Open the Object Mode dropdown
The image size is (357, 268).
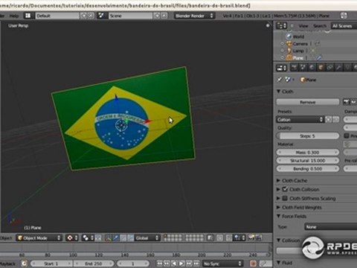[x=39, y=237]
